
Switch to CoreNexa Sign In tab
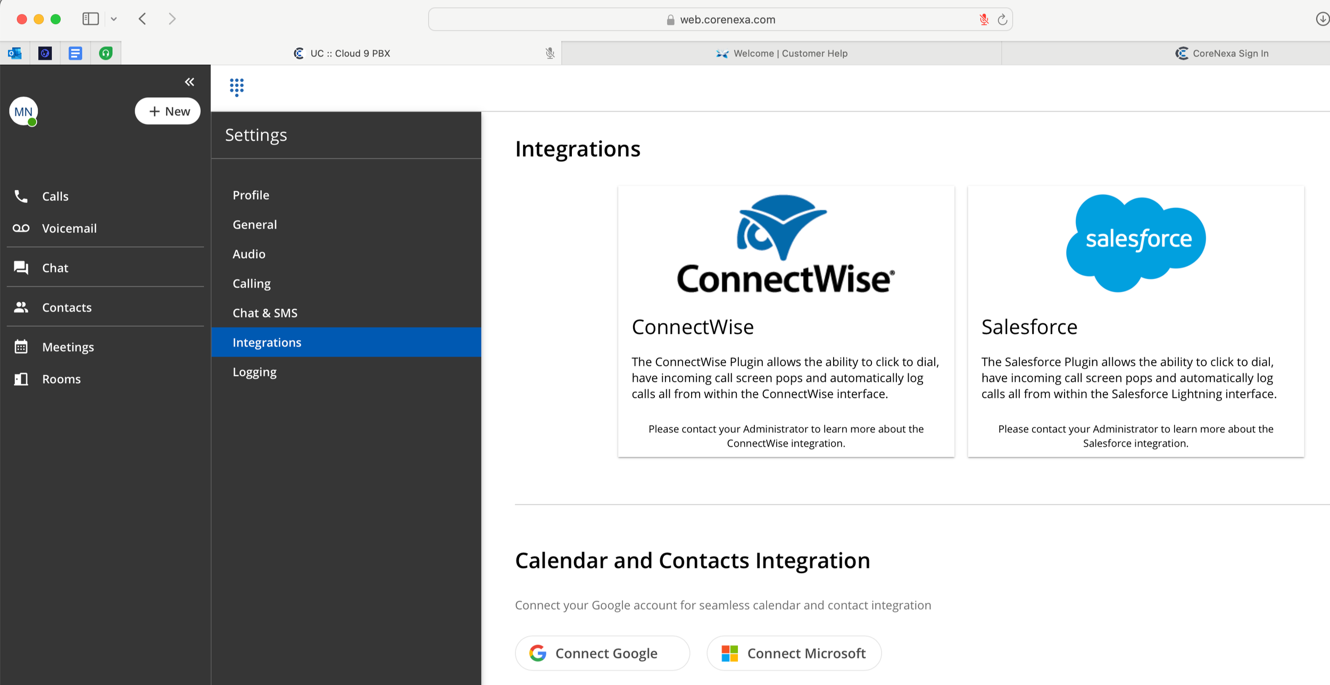[x=1221, y=54]
